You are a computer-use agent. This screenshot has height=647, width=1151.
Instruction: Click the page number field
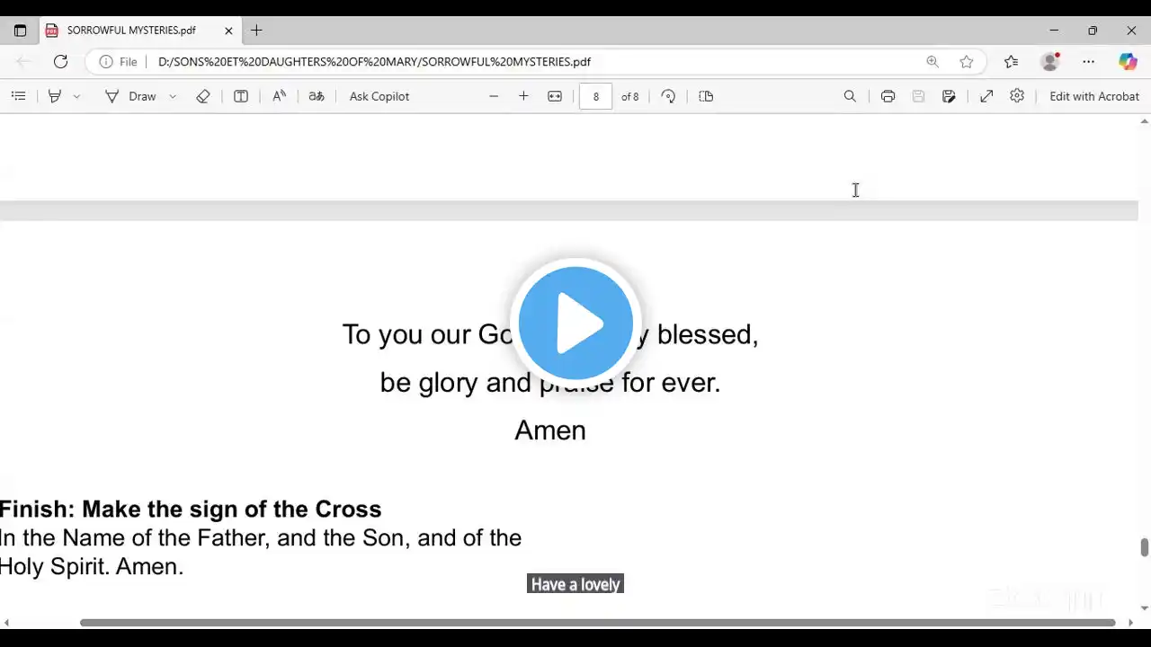(595, 96)
